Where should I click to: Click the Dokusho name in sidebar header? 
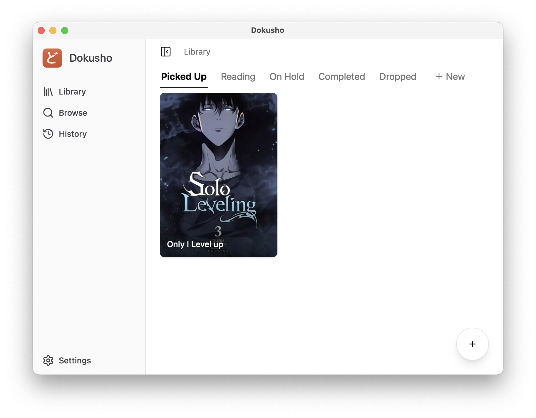pos(91,58)
